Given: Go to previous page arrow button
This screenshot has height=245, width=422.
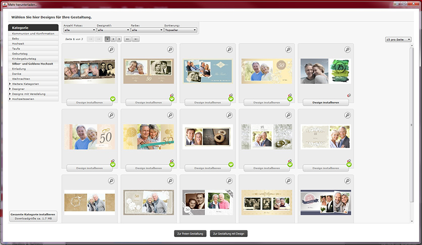Looking at the screenshot, I should (x=99, y=39).
